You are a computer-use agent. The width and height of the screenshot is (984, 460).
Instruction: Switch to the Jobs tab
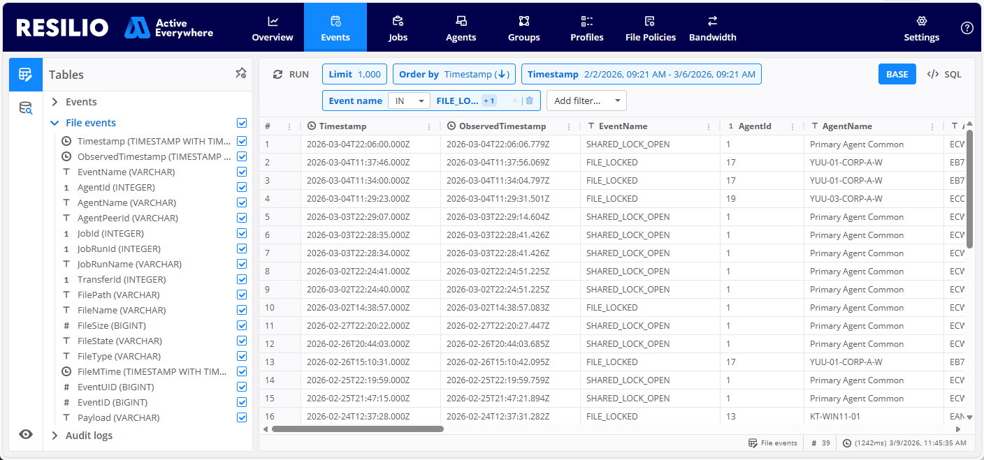click(x=398, y=28)
